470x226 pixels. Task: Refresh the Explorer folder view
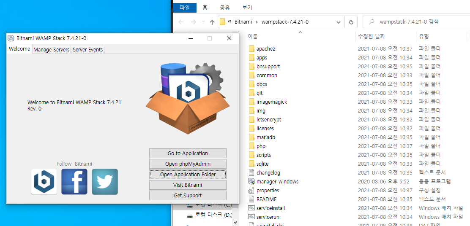point(351,22)
